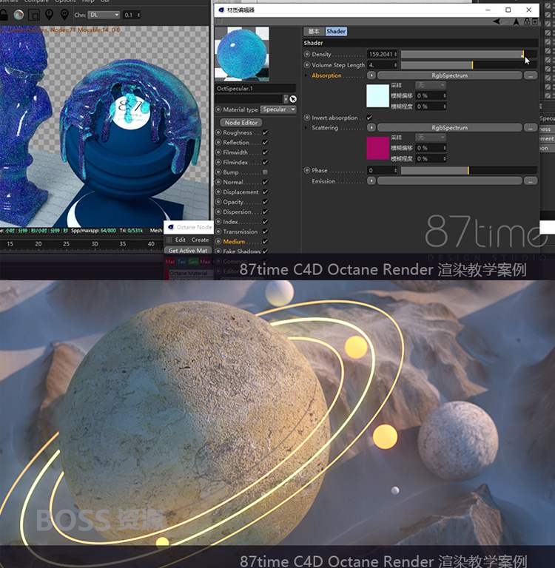Click the first pin picker icon

pos(50,15)
